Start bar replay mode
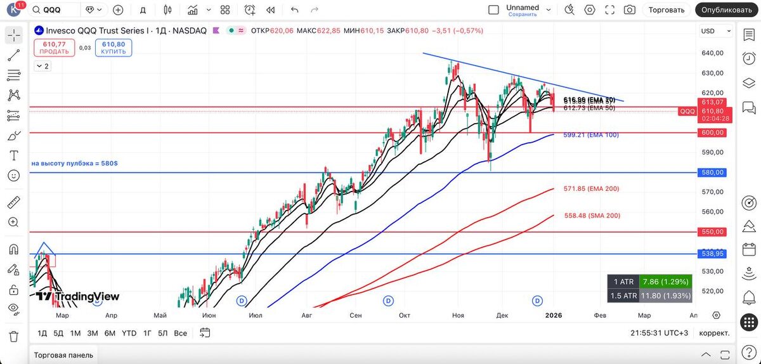This screenshot has height=364, width=761. (x=271, y=10)
